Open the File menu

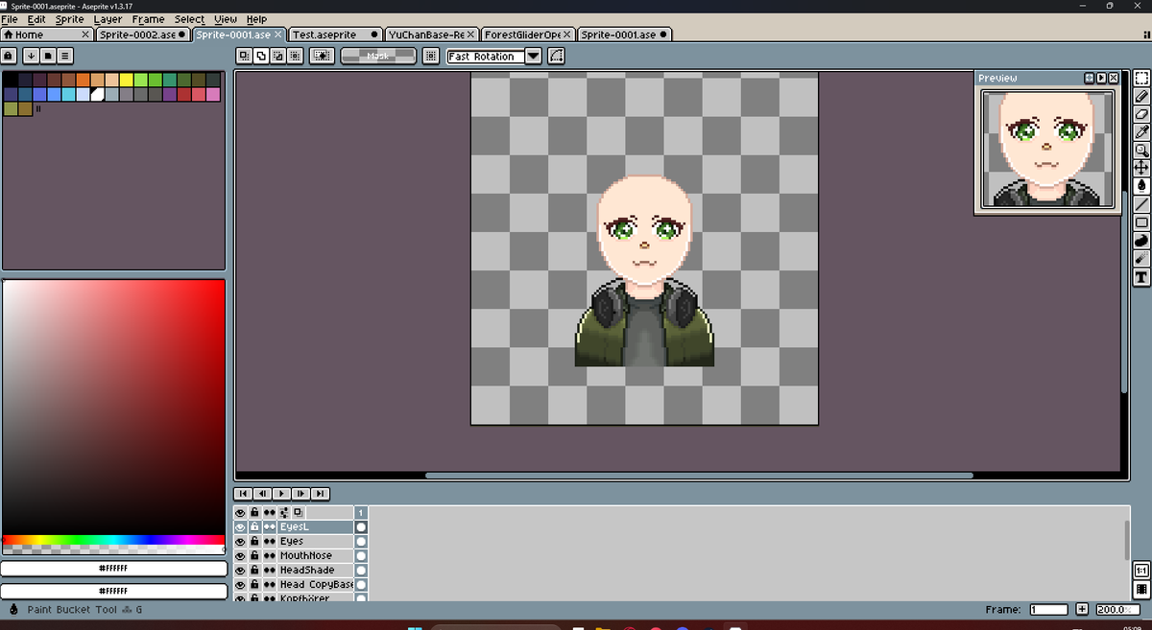tap(11, 19)
